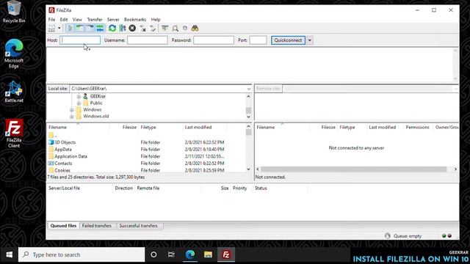470x264 pixels.
Task: Expand the GEEKrar tree node
Action: (79, 96)
